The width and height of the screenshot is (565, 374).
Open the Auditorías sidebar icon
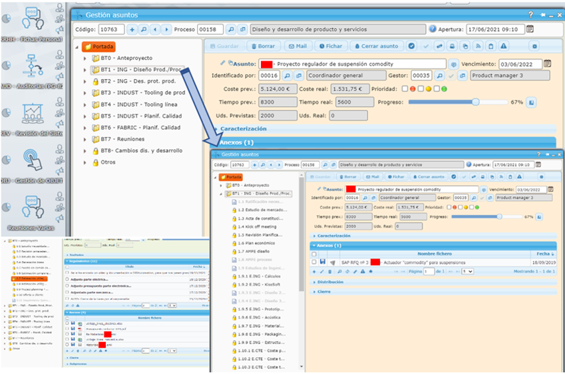[x=33, y=66]
